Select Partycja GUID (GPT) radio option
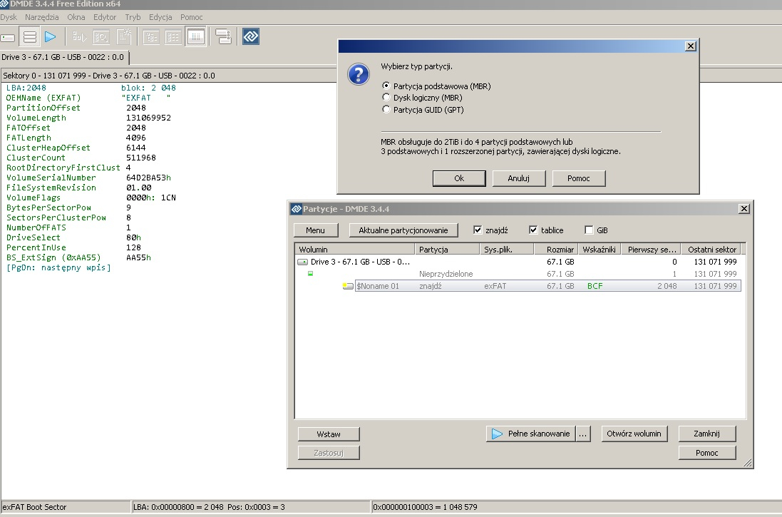 (386, 109)
